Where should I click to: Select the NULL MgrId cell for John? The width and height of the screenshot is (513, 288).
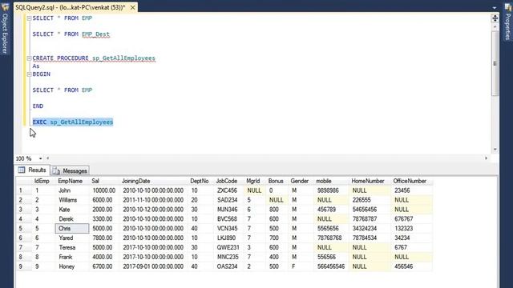pyautogui.click(x=255, y=190)
